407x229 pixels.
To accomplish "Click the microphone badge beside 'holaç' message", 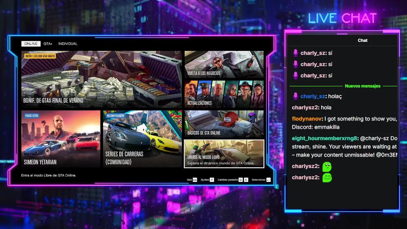I will point(295,96).
